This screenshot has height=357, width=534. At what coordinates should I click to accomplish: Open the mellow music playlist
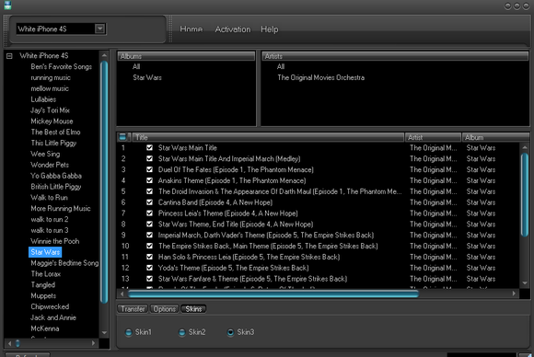click(50, 88)
